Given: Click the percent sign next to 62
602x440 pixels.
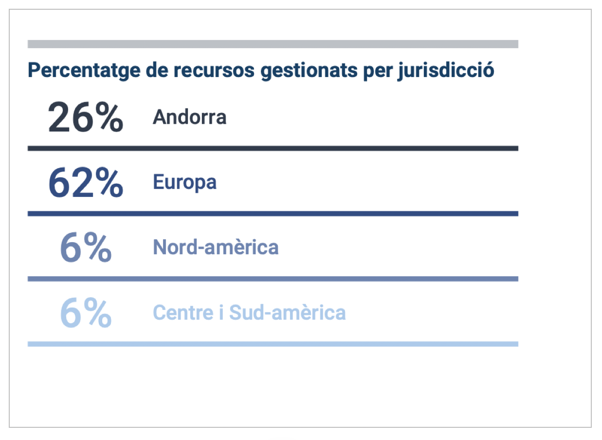Looking at the screenshot, I should (x=109, y=183).
